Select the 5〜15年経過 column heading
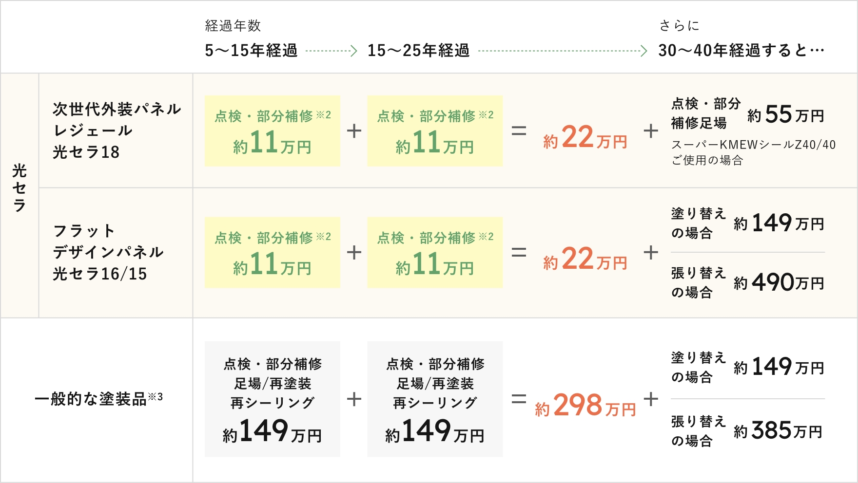Viewport: 858px width, 483px height. coord(251,51)
